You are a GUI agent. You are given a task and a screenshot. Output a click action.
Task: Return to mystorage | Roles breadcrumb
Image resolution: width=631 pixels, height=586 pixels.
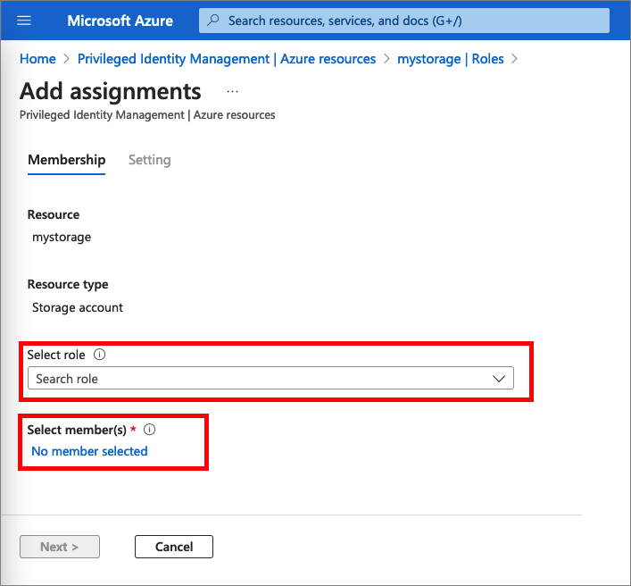click(451, 59)
